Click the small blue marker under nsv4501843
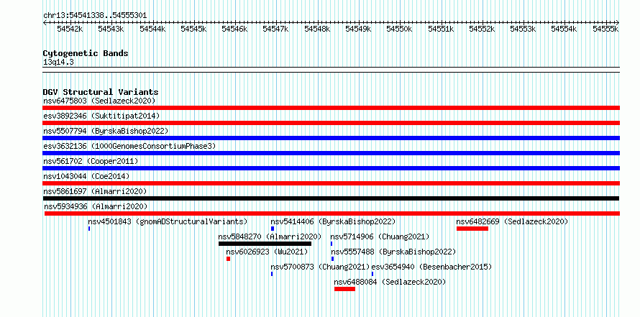The width and height of the screenshot is (640, 317). (89, 229)
